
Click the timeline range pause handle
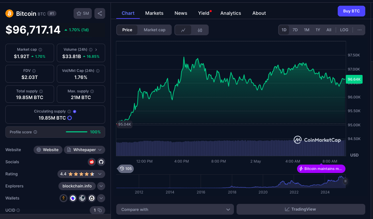[x=345, y=181]
